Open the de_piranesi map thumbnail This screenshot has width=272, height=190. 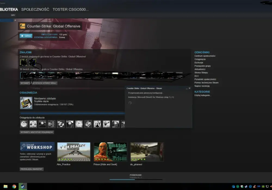click(x=147, y=152)
